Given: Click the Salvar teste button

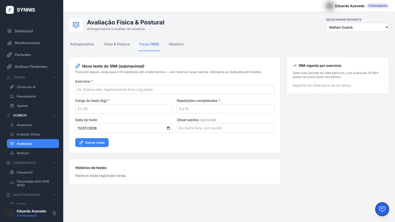Looking at the screenshot, I should click(x=92, y=142).
